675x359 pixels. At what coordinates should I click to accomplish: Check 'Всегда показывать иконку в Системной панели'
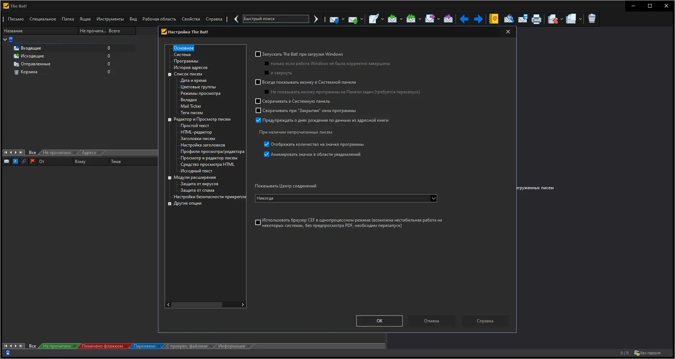[258, 82]
